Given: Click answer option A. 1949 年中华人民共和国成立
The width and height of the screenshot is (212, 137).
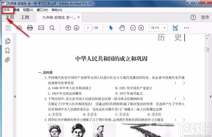Looking at the screenshot, I should (70, 88).
